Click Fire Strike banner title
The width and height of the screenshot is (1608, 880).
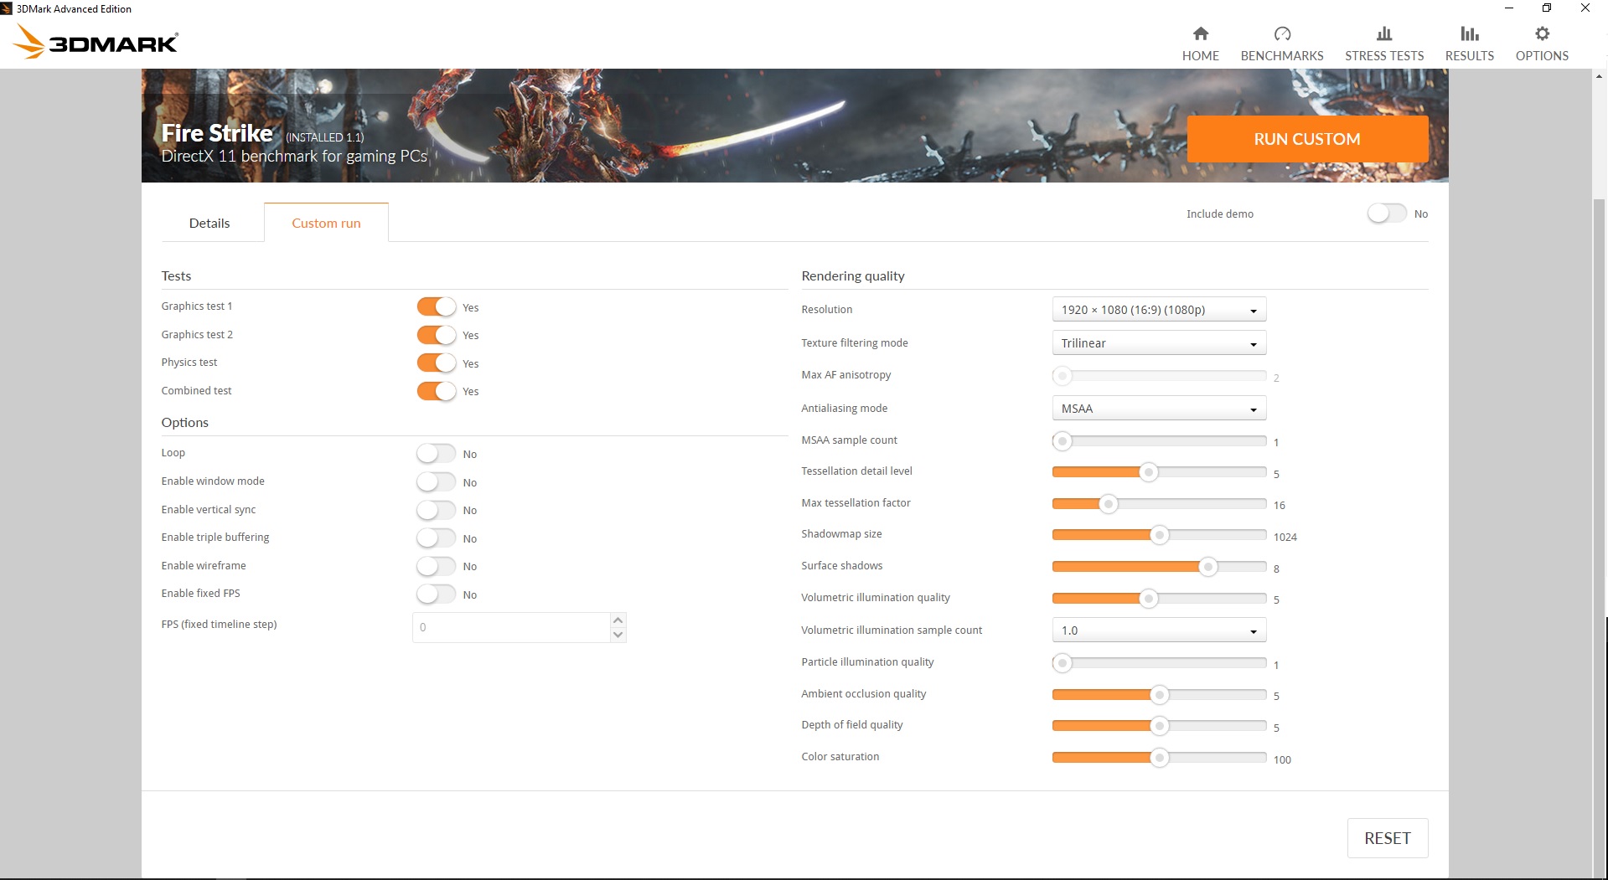click(217, 133)
